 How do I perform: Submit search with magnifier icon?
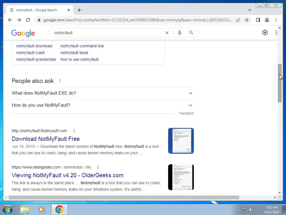(x=191, y=33)
